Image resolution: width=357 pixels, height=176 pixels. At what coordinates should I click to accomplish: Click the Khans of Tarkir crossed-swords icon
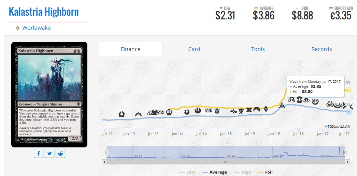click(217, 111)
